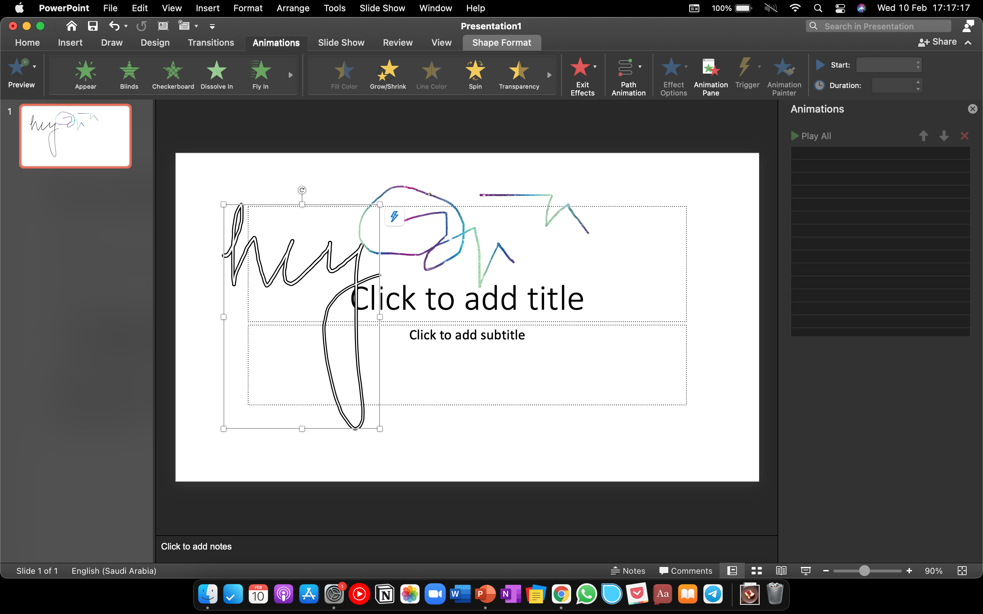Toggle the Animation Pane button
The width and height of the screenshot is (983, 614).
(710, 76)
